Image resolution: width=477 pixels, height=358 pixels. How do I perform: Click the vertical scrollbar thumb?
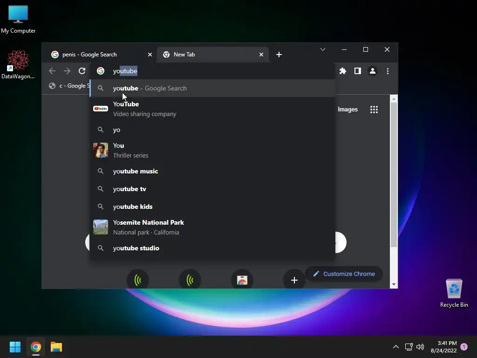point(394,175)
